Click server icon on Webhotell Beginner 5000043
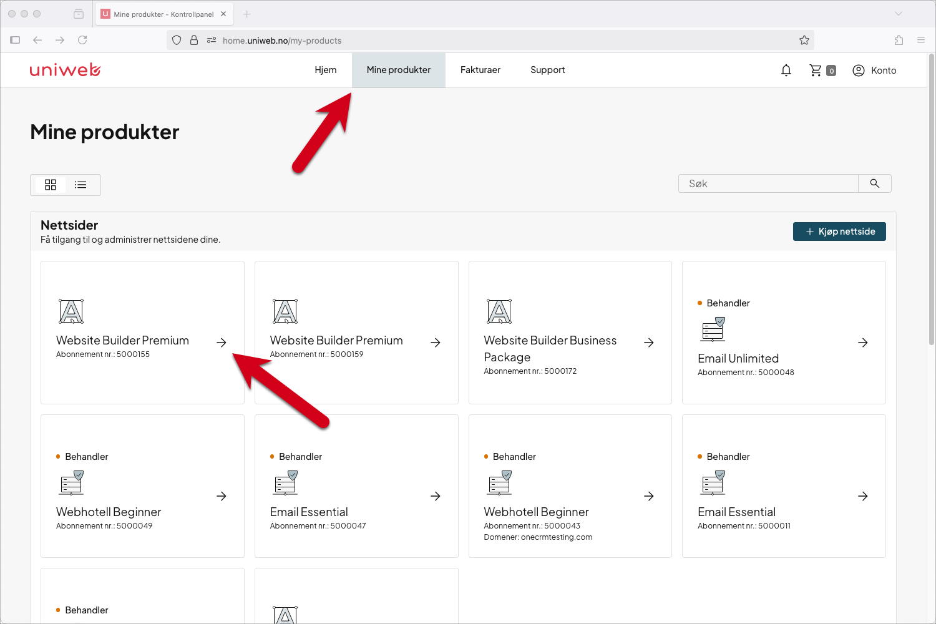This screenshot has height=624, width=936. click(x=499, y=482)
